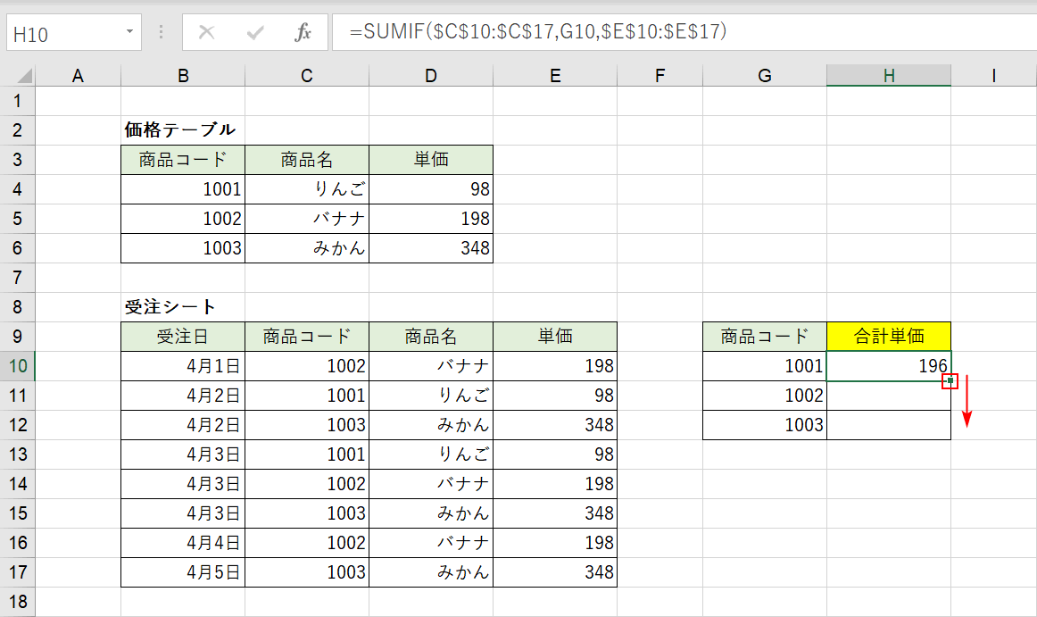Select cell G11 with code 1002
This screenshot has height=617, width=1037.
pyautogui.click(x=765, y=396)
